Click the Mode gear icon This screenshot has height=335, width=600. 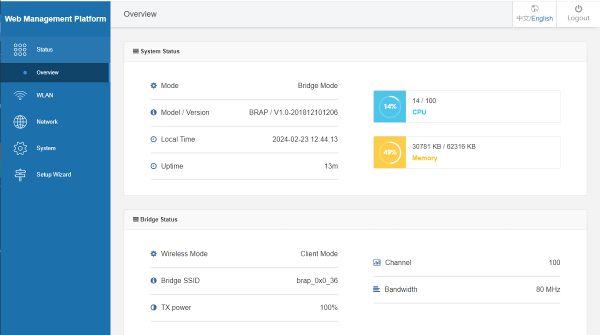(x=153, y=85)
